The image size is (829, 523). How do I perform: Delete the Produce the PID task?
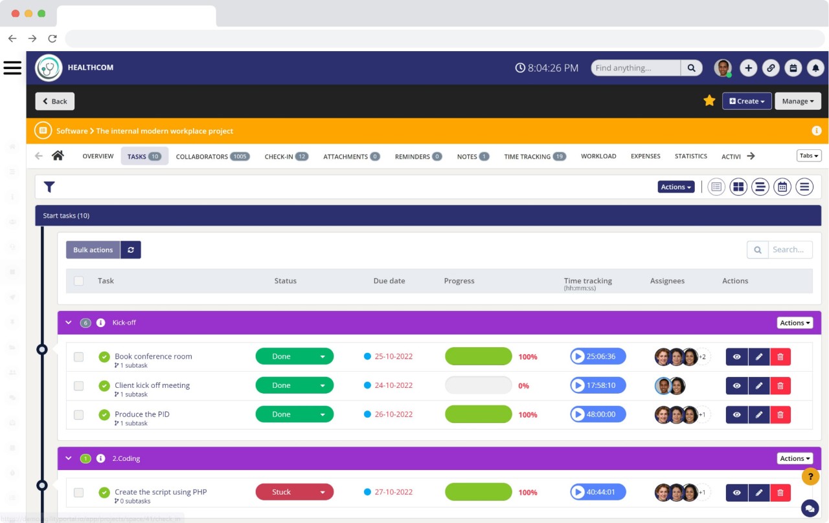click(780, 414)
